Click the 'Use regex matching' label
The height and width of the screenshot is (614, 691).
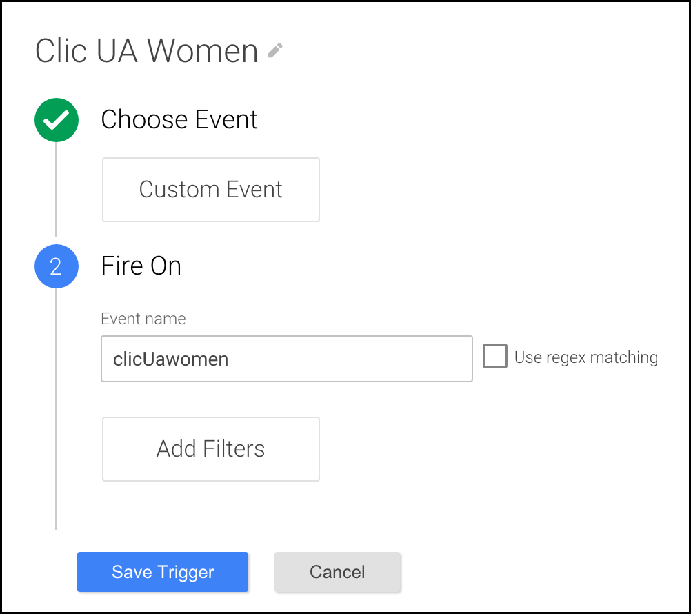point(586,357)
